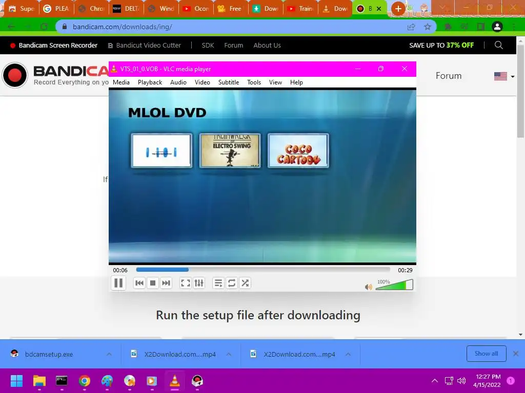Open Forum link beside the flag
Image resolution: width=525 pixels, height=393 pixels.
pos(448,76)
